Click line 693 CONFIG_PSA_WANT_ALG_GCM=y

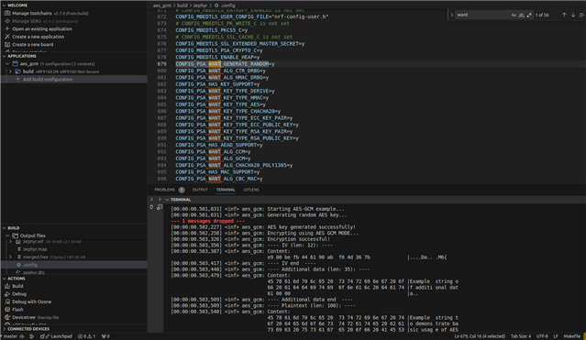(x=213, y=159)
